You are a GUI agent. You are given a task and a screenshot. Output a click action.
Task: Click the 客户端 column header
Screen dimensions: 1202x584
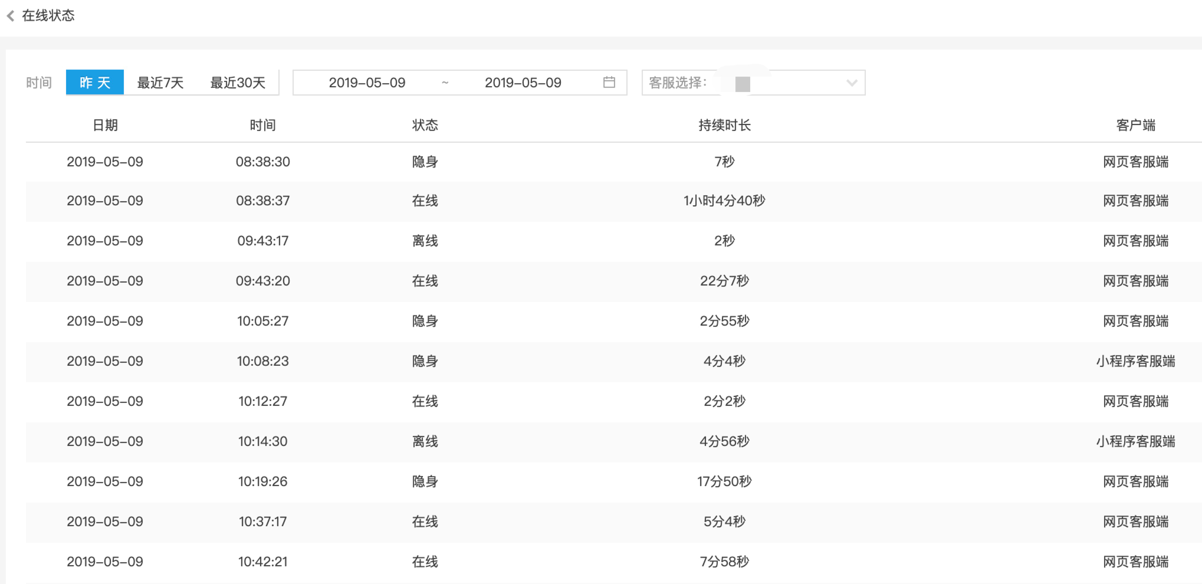click(1136, 124)
